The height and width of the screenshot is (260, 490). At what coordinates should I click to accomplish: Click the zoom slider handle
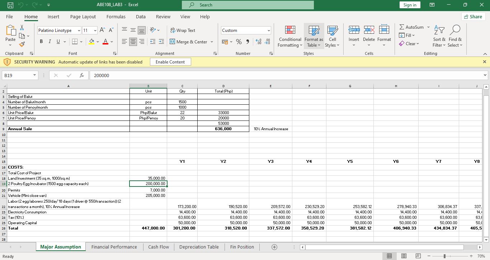(444, 256)
